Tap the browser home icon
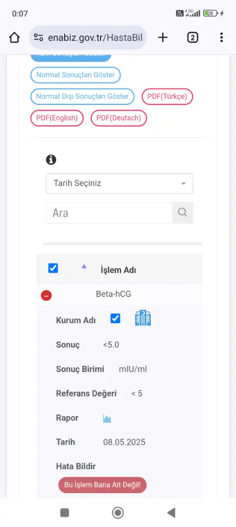The height and width of the screenshot is (527, 236). click(x=14, y=38)
